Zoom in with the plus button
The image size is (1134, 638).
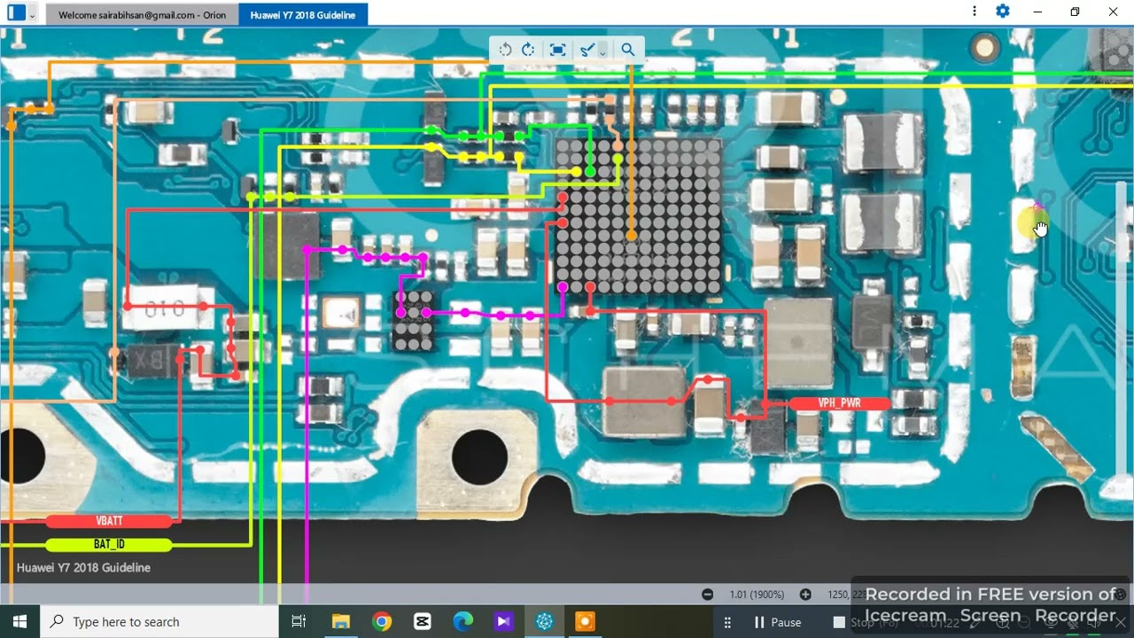(x=804, y=595)
